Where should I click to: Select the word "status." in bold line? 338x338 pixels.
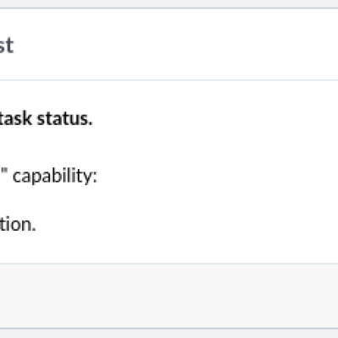click(65, 118)
